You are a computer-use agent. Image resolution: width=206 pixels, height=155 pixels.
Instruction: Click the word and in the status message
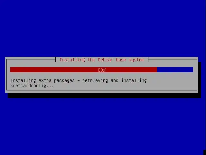pos(115,80)
